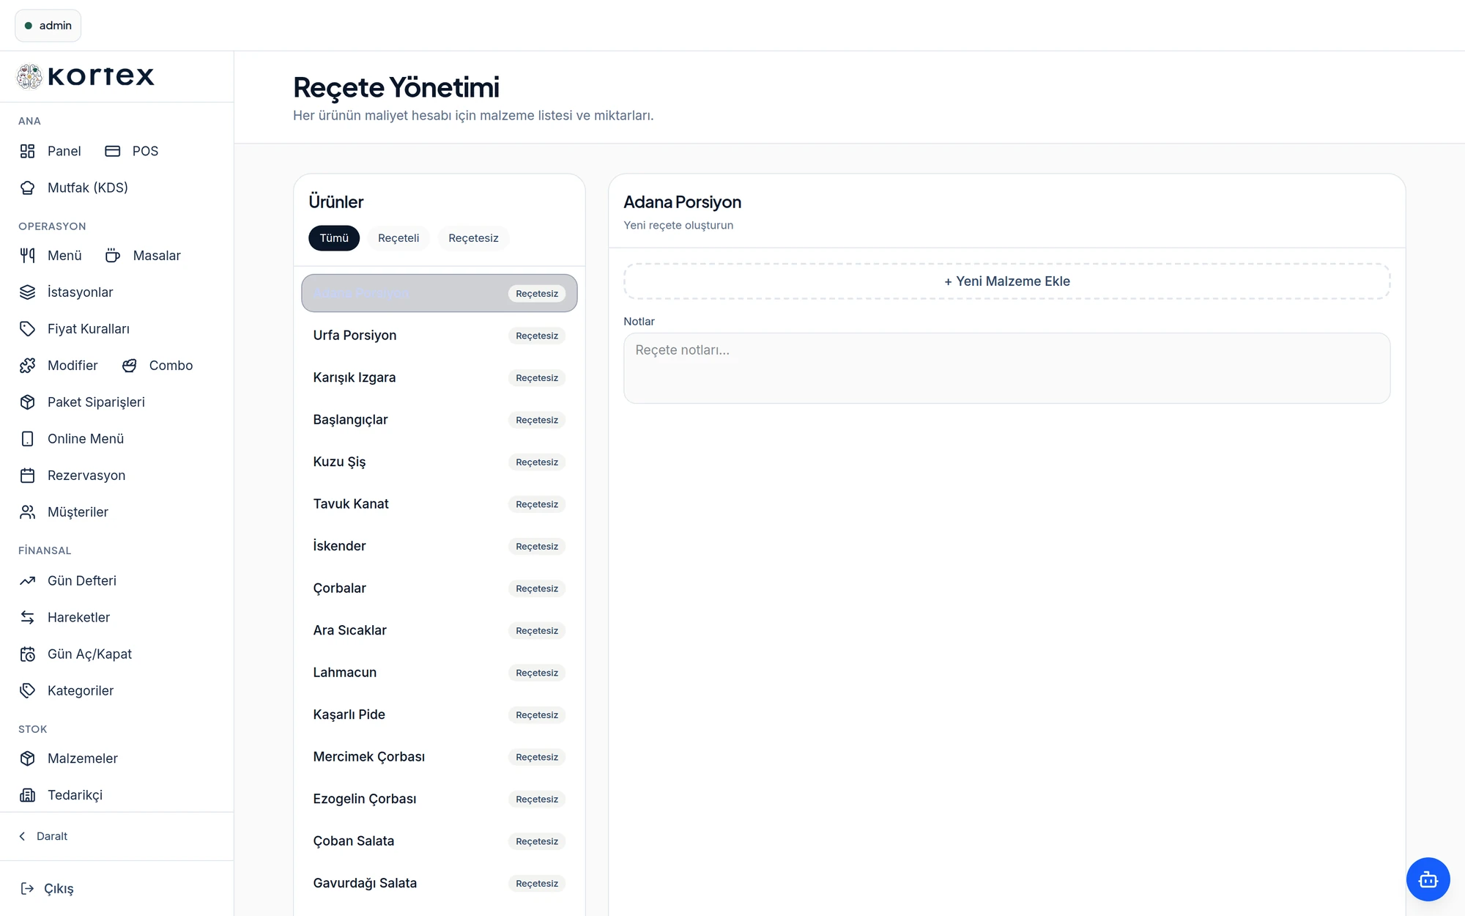Click the Malzemeler package icon

27,758
